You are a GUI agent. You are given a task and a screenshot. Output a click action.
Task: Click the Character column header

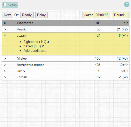(x=25, y=23)
